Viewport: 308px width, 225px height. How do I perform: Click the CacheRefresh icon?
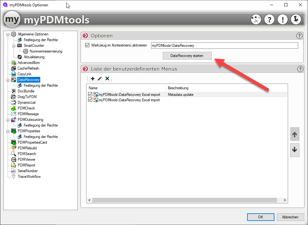(14, 68)
